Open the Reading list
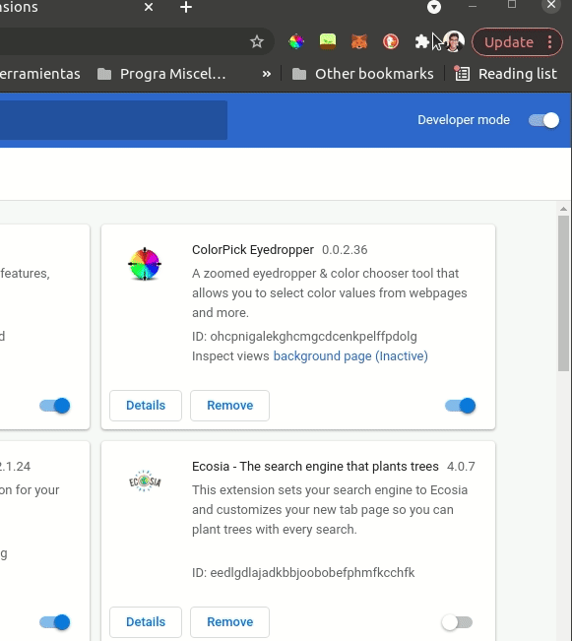 (506, 74)
